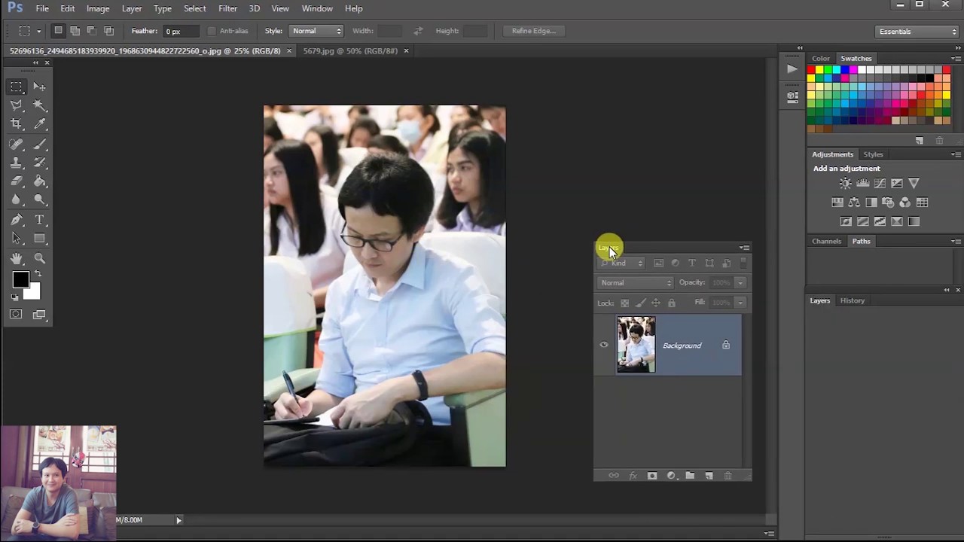Open the Swatches panel flyout menu
Image resolution: width=964 pixels, height=542 pixels.
956,59
